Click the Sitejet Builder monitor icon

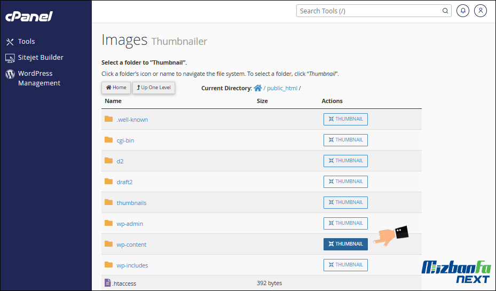[10, 58]
